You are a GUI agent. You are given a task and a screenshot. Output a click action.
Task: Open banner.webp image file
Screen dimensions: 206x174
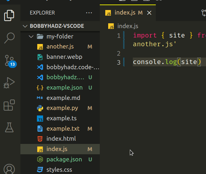coord(60,57)
